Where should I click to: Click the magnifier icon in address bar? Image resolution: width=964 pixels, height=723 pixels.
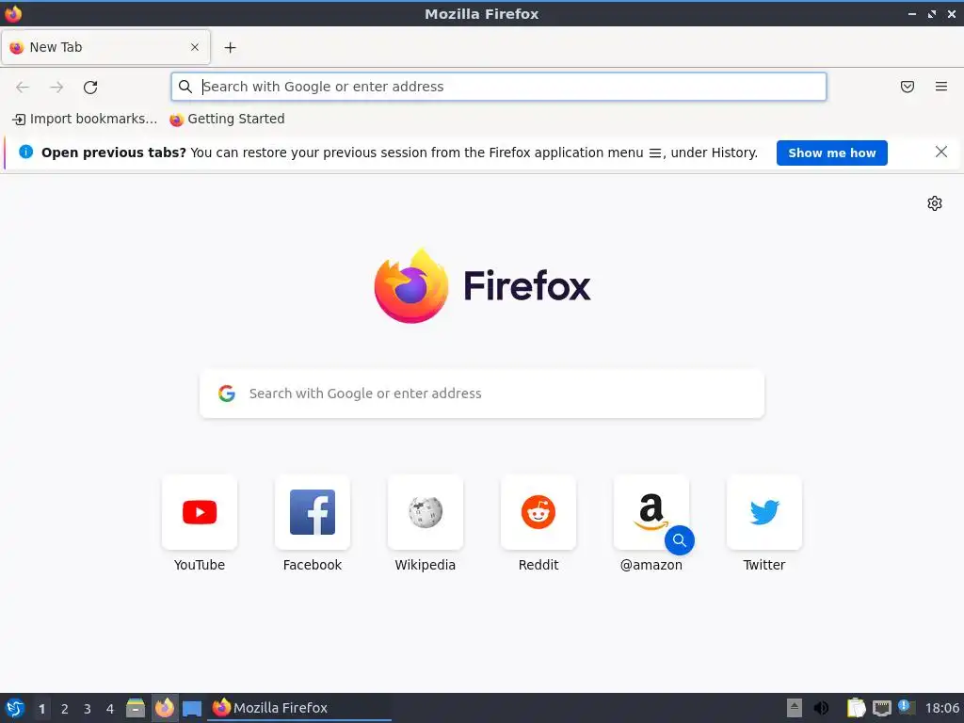pos(185,87)
